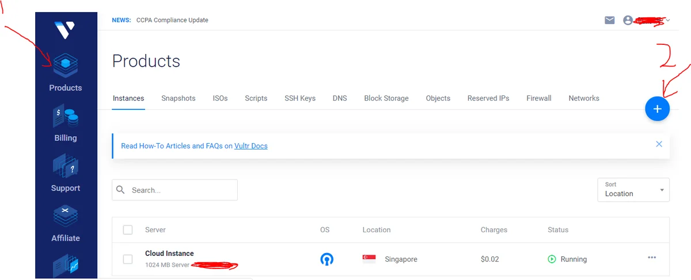The width and height of the screenshot is (691, 280).
Task: Open the three-dot menu for Cloud Instance
Action: point(652,258)
